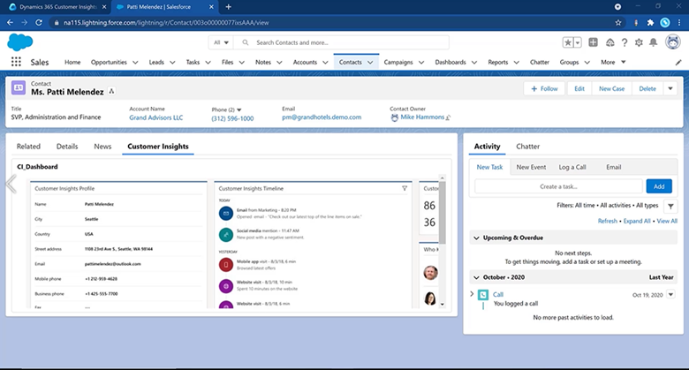Click the change owner icon beside Mike Hammons
The image size is (689, 370).
448,117
